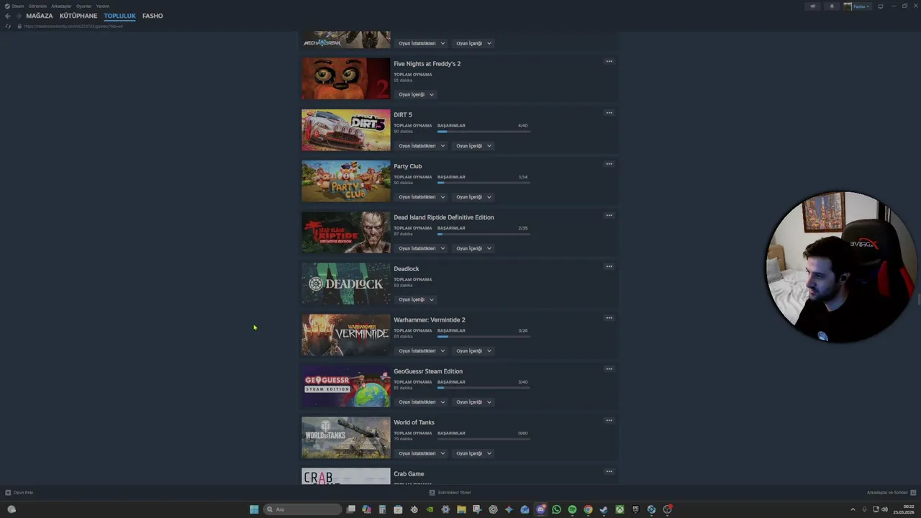Click the Five Nights at Freddy's 2 thumbnail

[346, 78]
